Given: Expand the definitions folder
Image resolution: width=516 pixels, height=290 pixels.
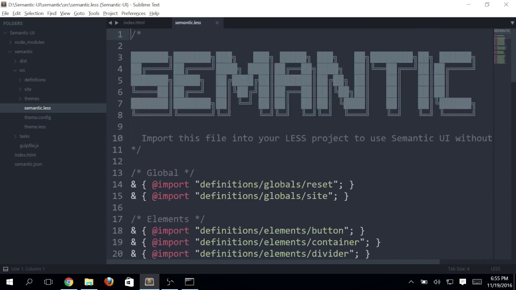Looking at the screenshot, I should coord(20,80).
